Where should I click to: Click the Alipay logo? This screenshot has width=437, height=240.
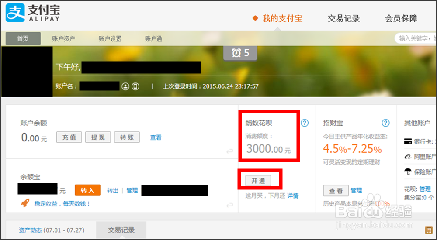33,13
